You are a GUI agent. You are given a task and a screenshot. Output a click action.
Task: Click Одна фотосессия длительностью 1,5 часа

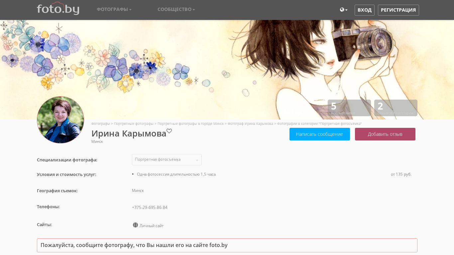tap(176, 174)
